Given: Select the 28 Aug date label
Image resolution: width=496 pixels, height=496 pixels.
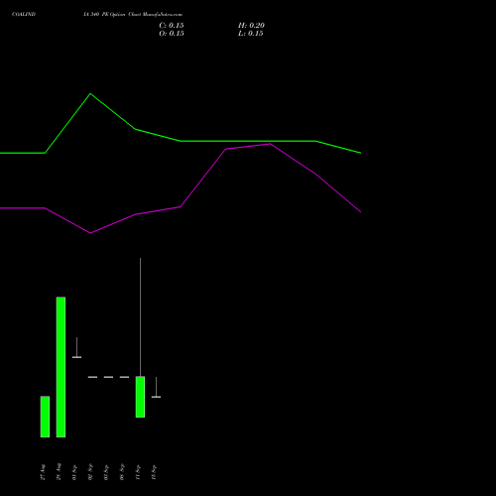Looking at the screenshot, I should pos(59,472).
